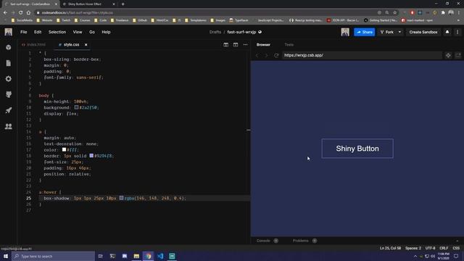Open the Go menu
The image size is (464, 261).
92,32
